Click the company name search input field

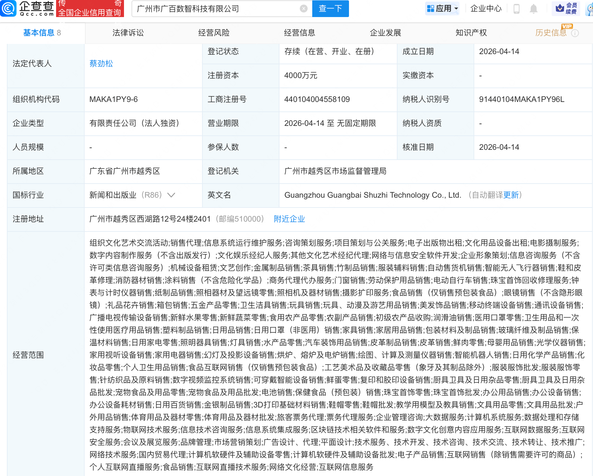[x=216, y=9]
